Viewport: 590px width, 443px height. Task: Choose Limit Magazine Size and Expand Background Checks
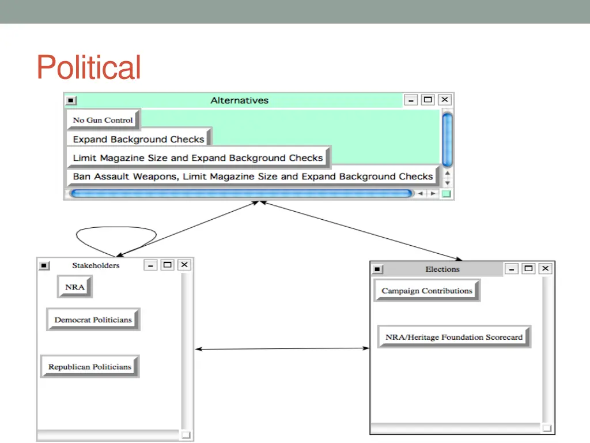click(198, 157)
